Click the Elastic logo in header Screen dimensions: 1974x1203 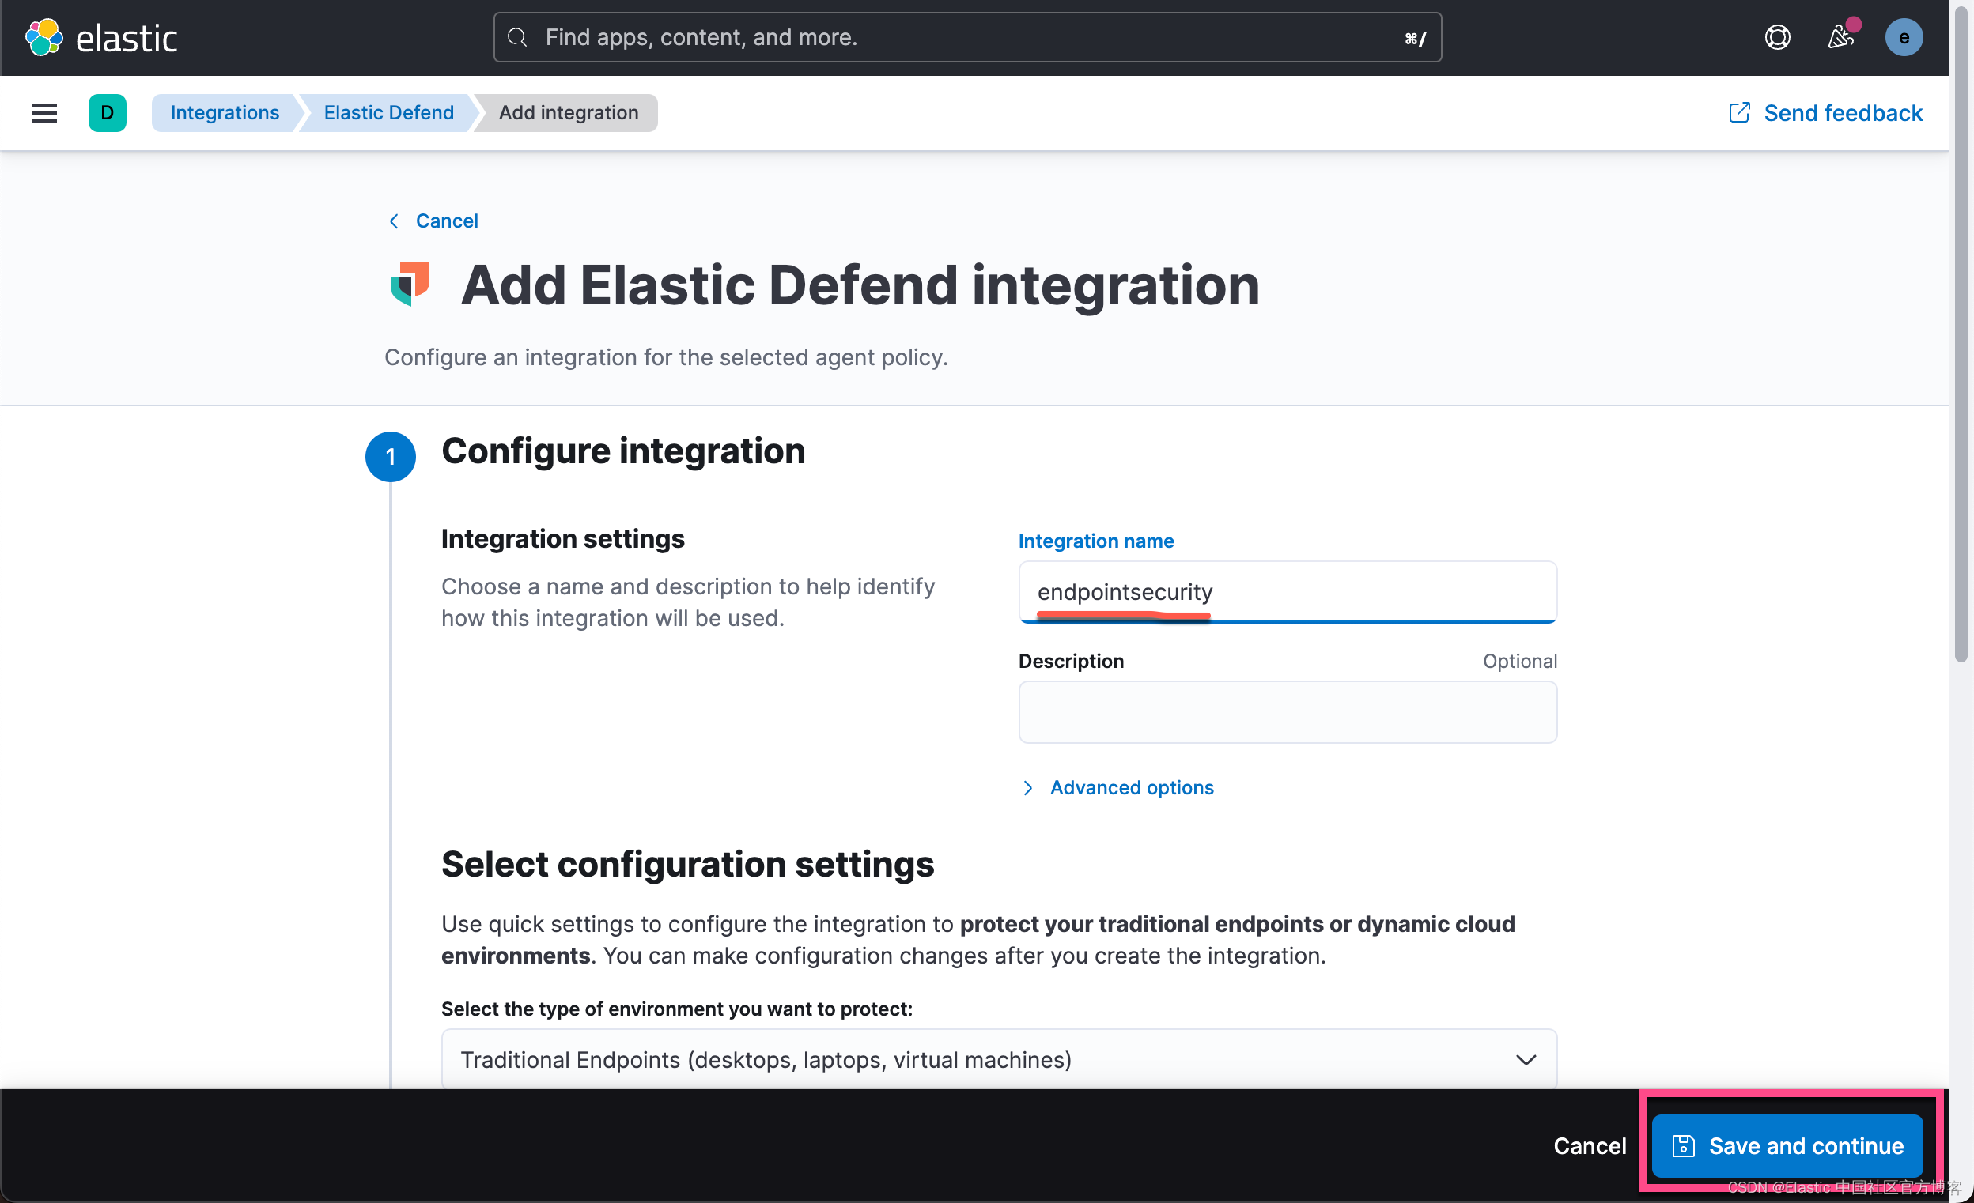click(x=101, y=38)
